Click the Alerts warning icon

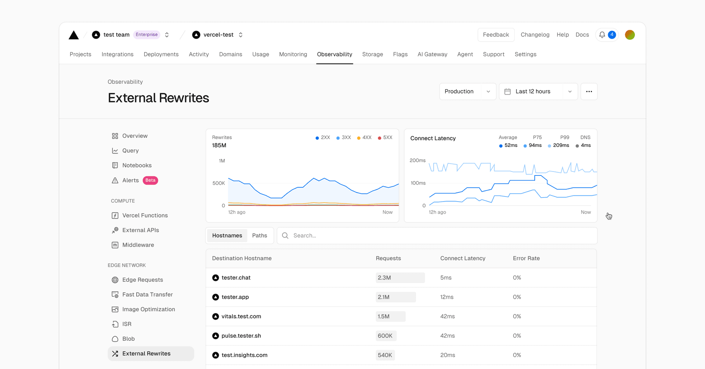click(115, 180)
